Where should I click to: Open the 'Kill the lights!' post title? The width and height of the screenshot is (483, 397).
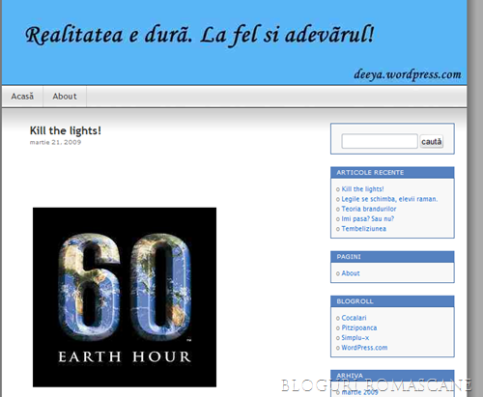tap(66, 130)
